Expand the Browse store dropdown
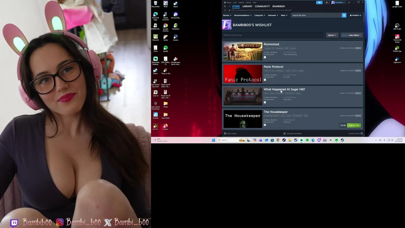The width and height of the screenshot is (405, 228). 227,15
